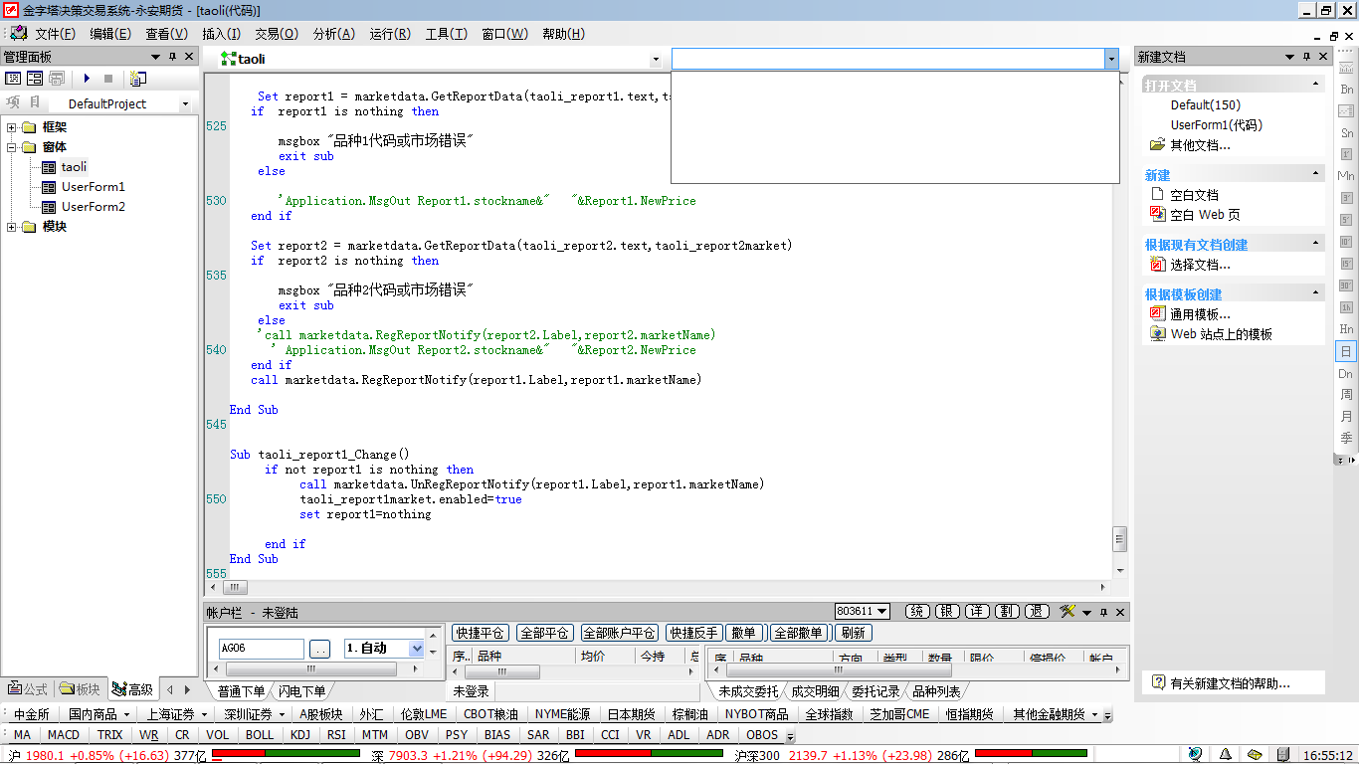The height and width of the screenshot is (764, 1359).
Task: Click the 刷新 button
Action: 853,633
